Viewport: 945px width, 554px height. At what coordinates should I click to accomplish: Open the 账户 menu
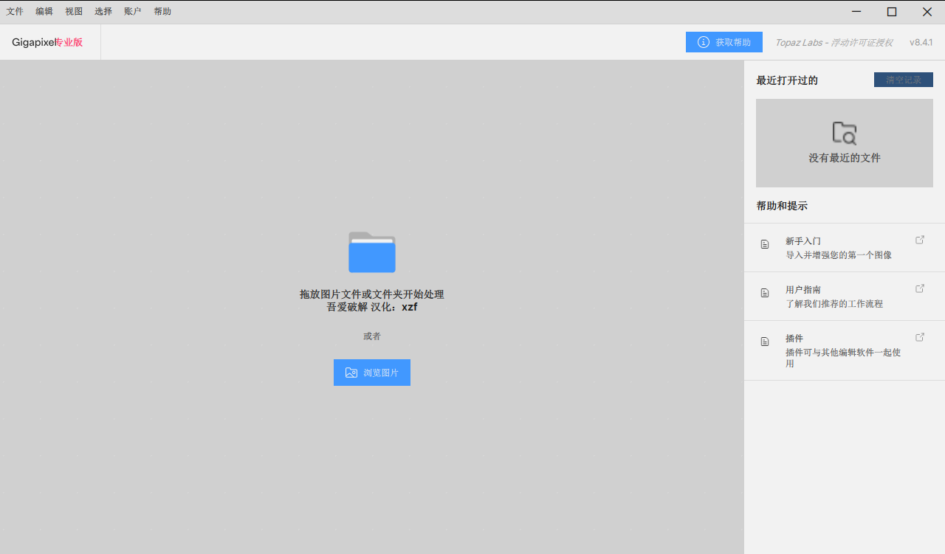[x=133, y=12]
